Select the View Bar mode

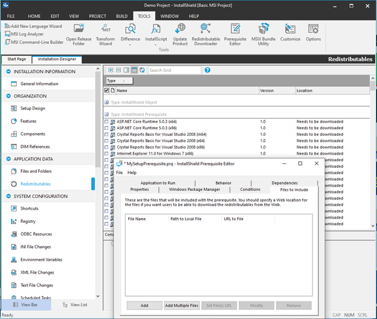click(26, 304)
